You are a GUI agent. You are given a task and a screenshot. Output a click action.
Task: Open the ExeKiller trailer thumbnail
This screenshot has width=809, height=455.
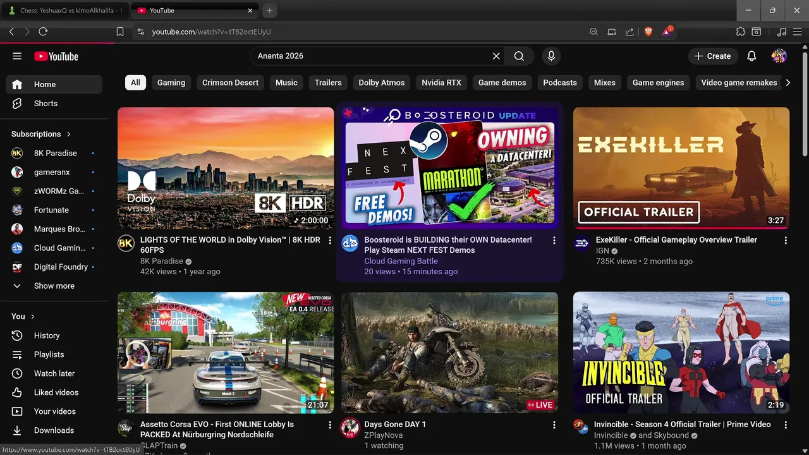tap(681, 168)
